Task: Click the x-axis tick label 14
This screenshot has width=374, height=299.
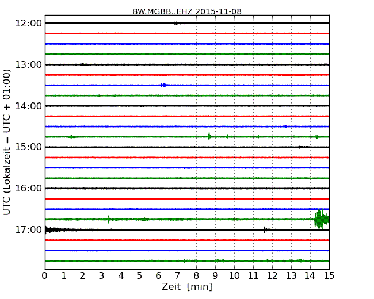Action: click(x=310, y=276)
